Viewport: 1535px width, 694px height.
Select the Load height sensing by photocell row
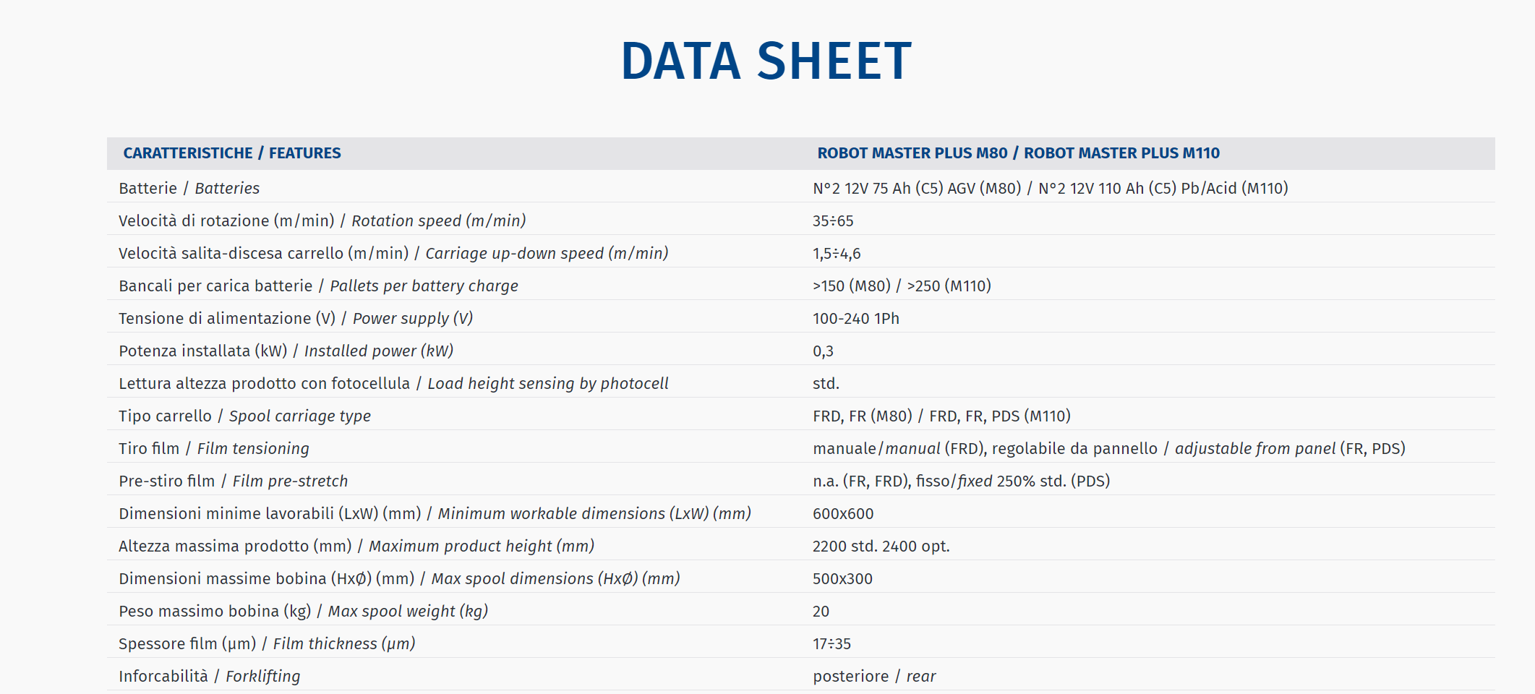point(801,383)
